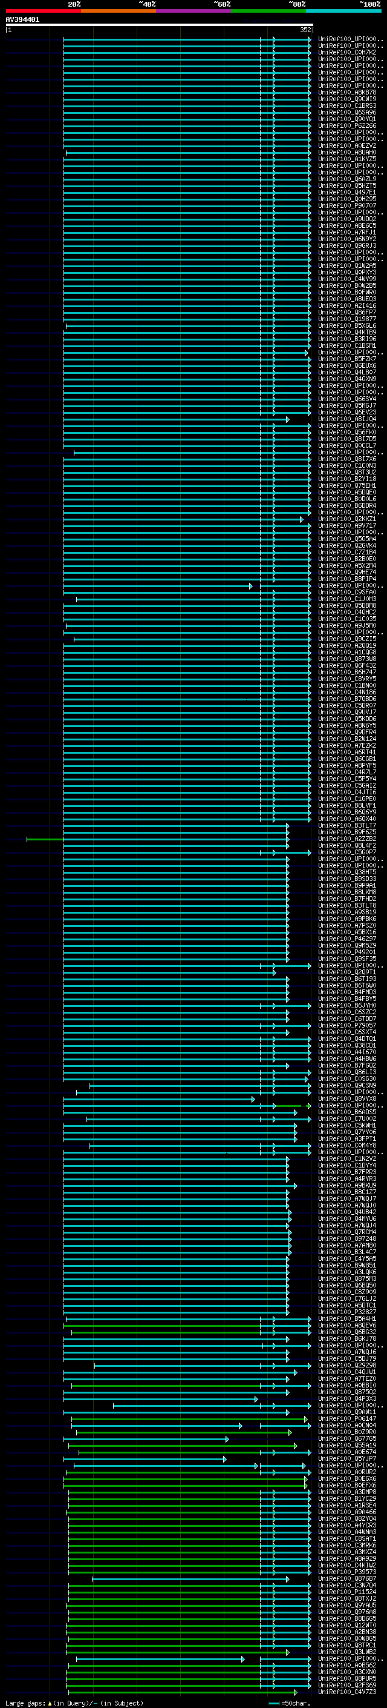The height and width of the screenshot is (1708, 387).
Task: Click query end position label 352
Action: click(305, 30)
